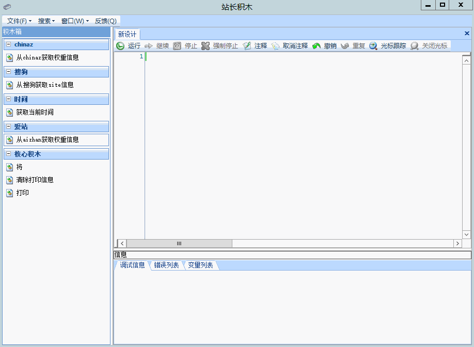This screenshot has height=347, width=474.
Task: Select 获取当前时间 block item
Action: coord(35,112)
